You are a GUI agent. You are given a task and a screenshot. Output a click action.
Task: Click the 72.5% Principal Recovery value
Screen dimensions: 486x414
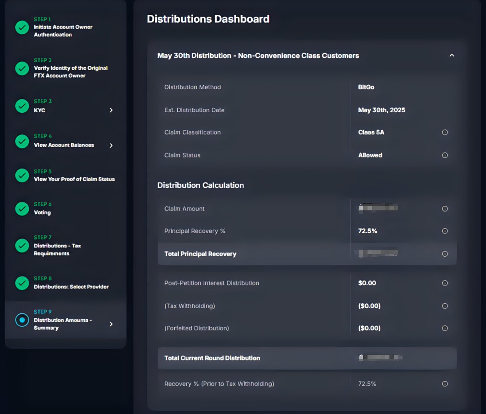[x=368, y=231]
